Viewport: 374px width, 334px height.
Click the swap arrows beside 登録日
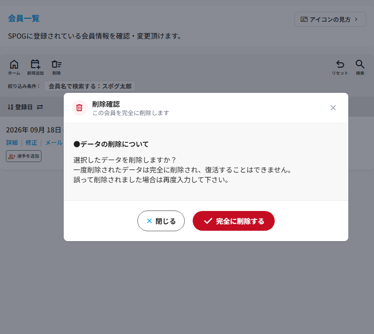(x=40, y=107)
